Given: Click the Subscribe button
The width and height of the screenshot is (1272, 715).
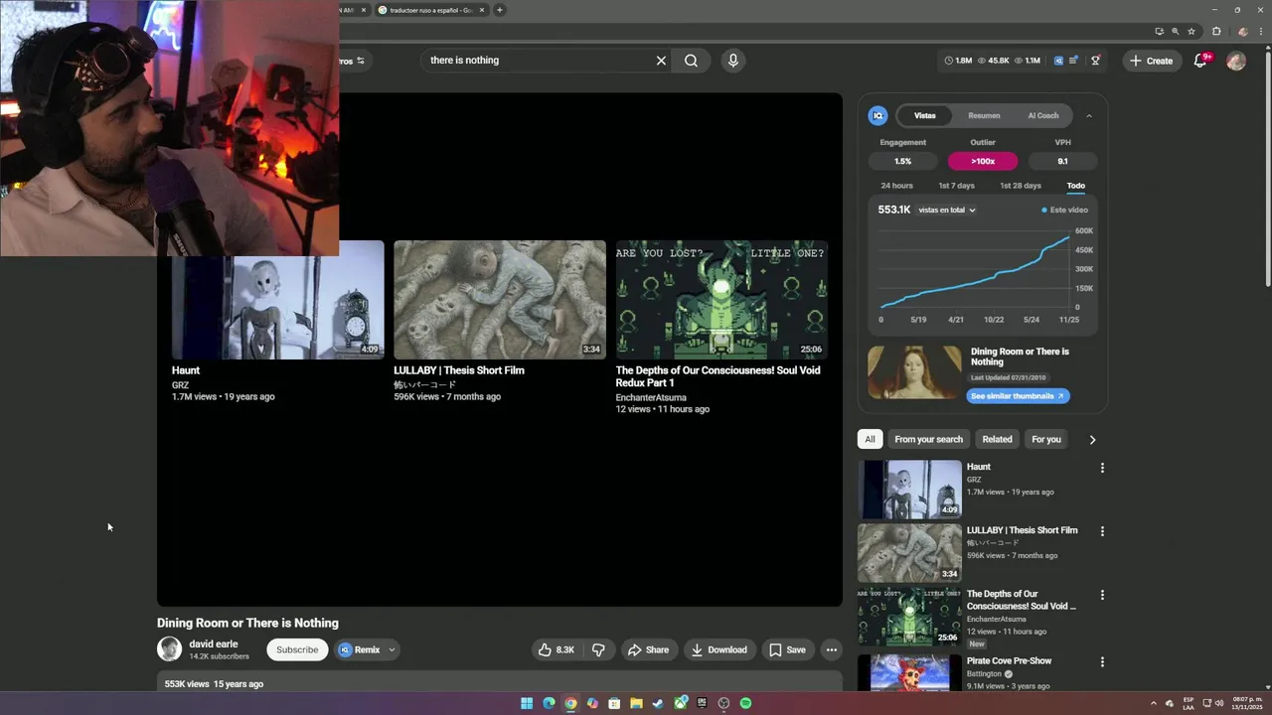Looking at the screenshot, I should coord(297,649).
